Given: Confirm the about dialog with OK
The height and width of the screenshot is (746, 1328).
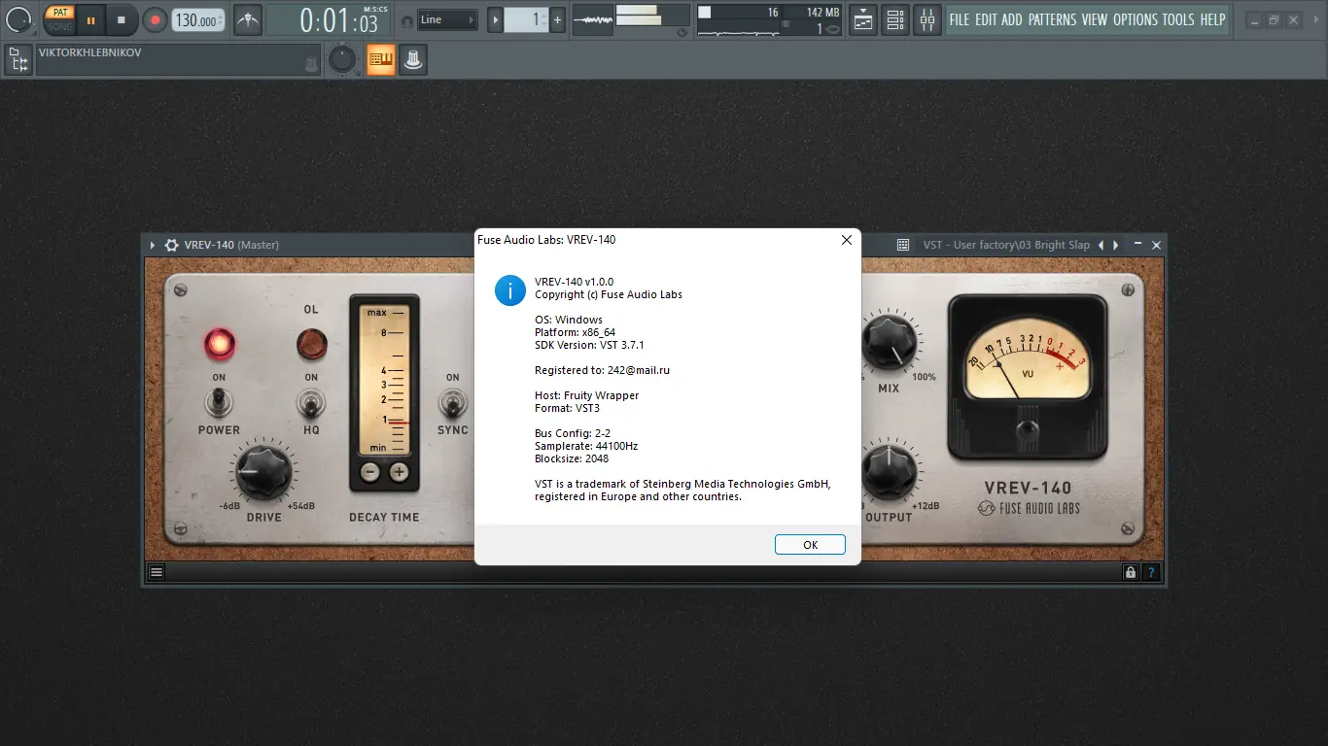Looking at the screenshot, I should (810, 545).
